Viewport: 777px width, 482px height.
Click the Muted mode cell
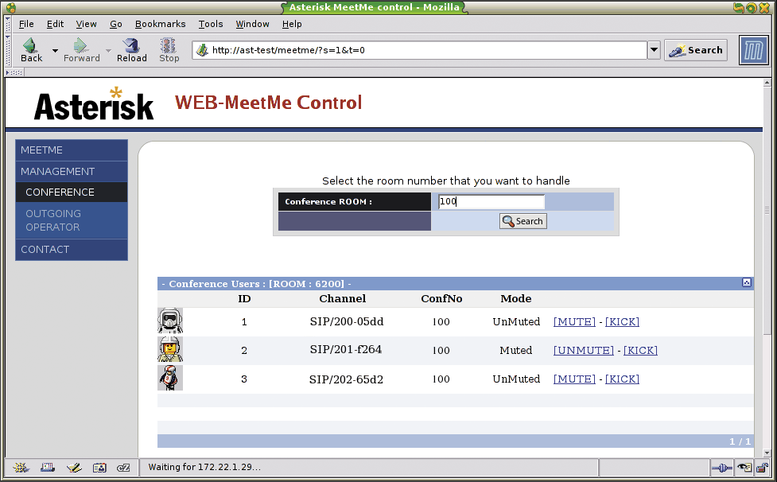tap(516, 350)
